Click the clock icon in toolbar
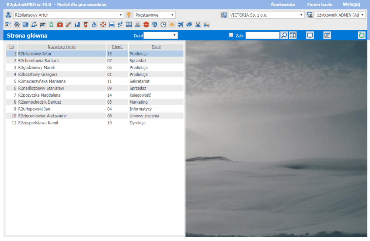370x241 pixels. click(x=163, y=25)
